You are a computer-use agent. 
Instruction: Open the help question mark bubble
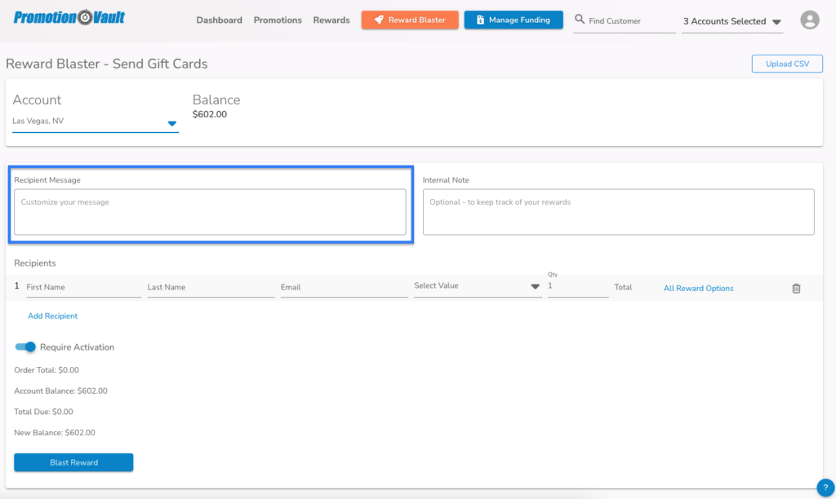[x=825, y=488]
